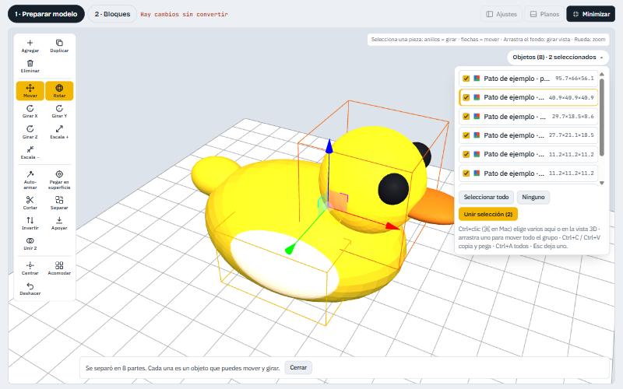This screenshot has width=623, height=389.
Task: Click object list scroll-up arrow
Action: tap(601, 74)
